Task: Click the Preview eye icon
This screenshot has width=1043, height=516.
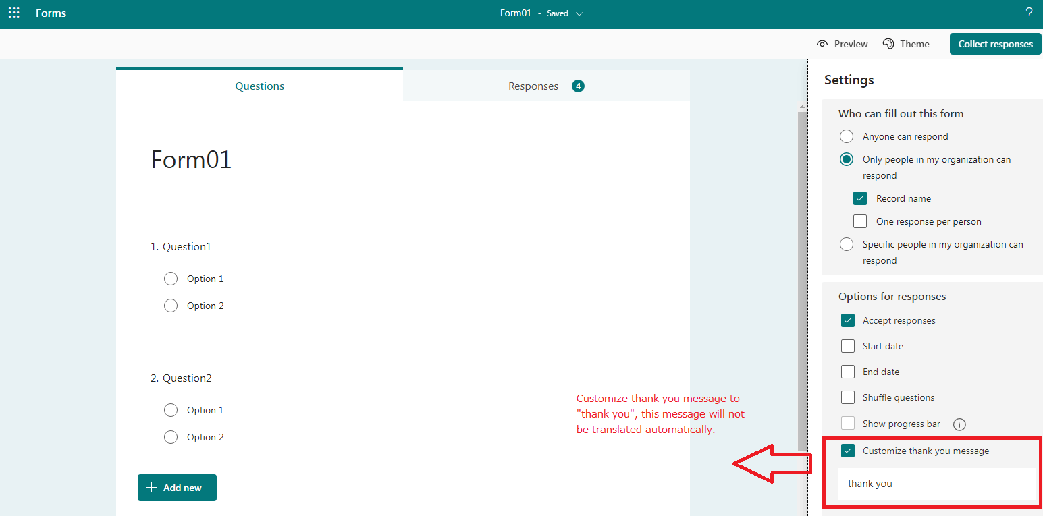Action: point(822,43)
